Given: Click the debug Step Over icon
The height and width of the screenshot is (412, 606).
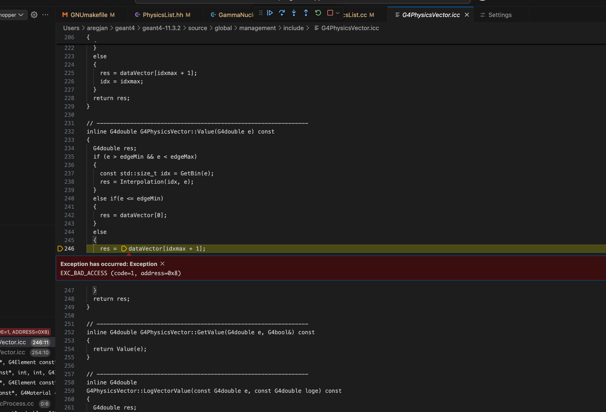Looking at the screenshot, I should [282, 13].
